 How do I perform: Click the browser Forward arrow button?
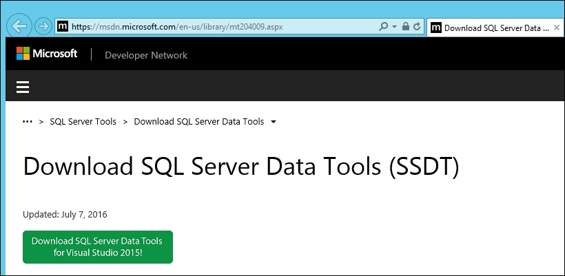click(43, 26)
